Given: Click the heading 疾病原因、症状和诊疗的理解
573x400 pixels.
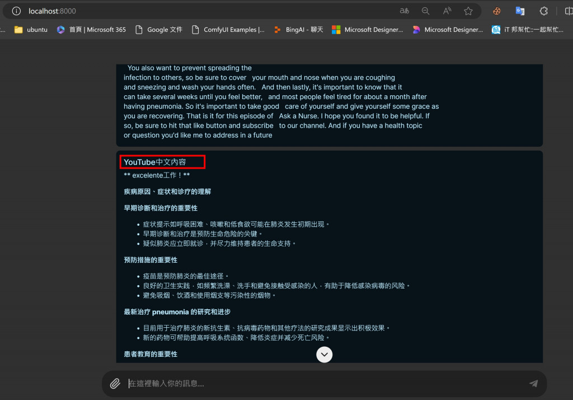Looking at the screenshot, I should click(x=167, y=192).
